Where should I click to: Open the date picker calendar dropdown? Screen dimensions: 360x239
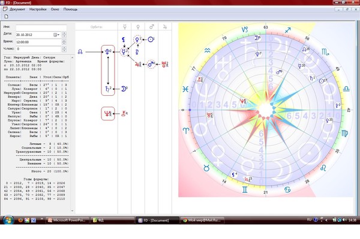tap(56, 35)
